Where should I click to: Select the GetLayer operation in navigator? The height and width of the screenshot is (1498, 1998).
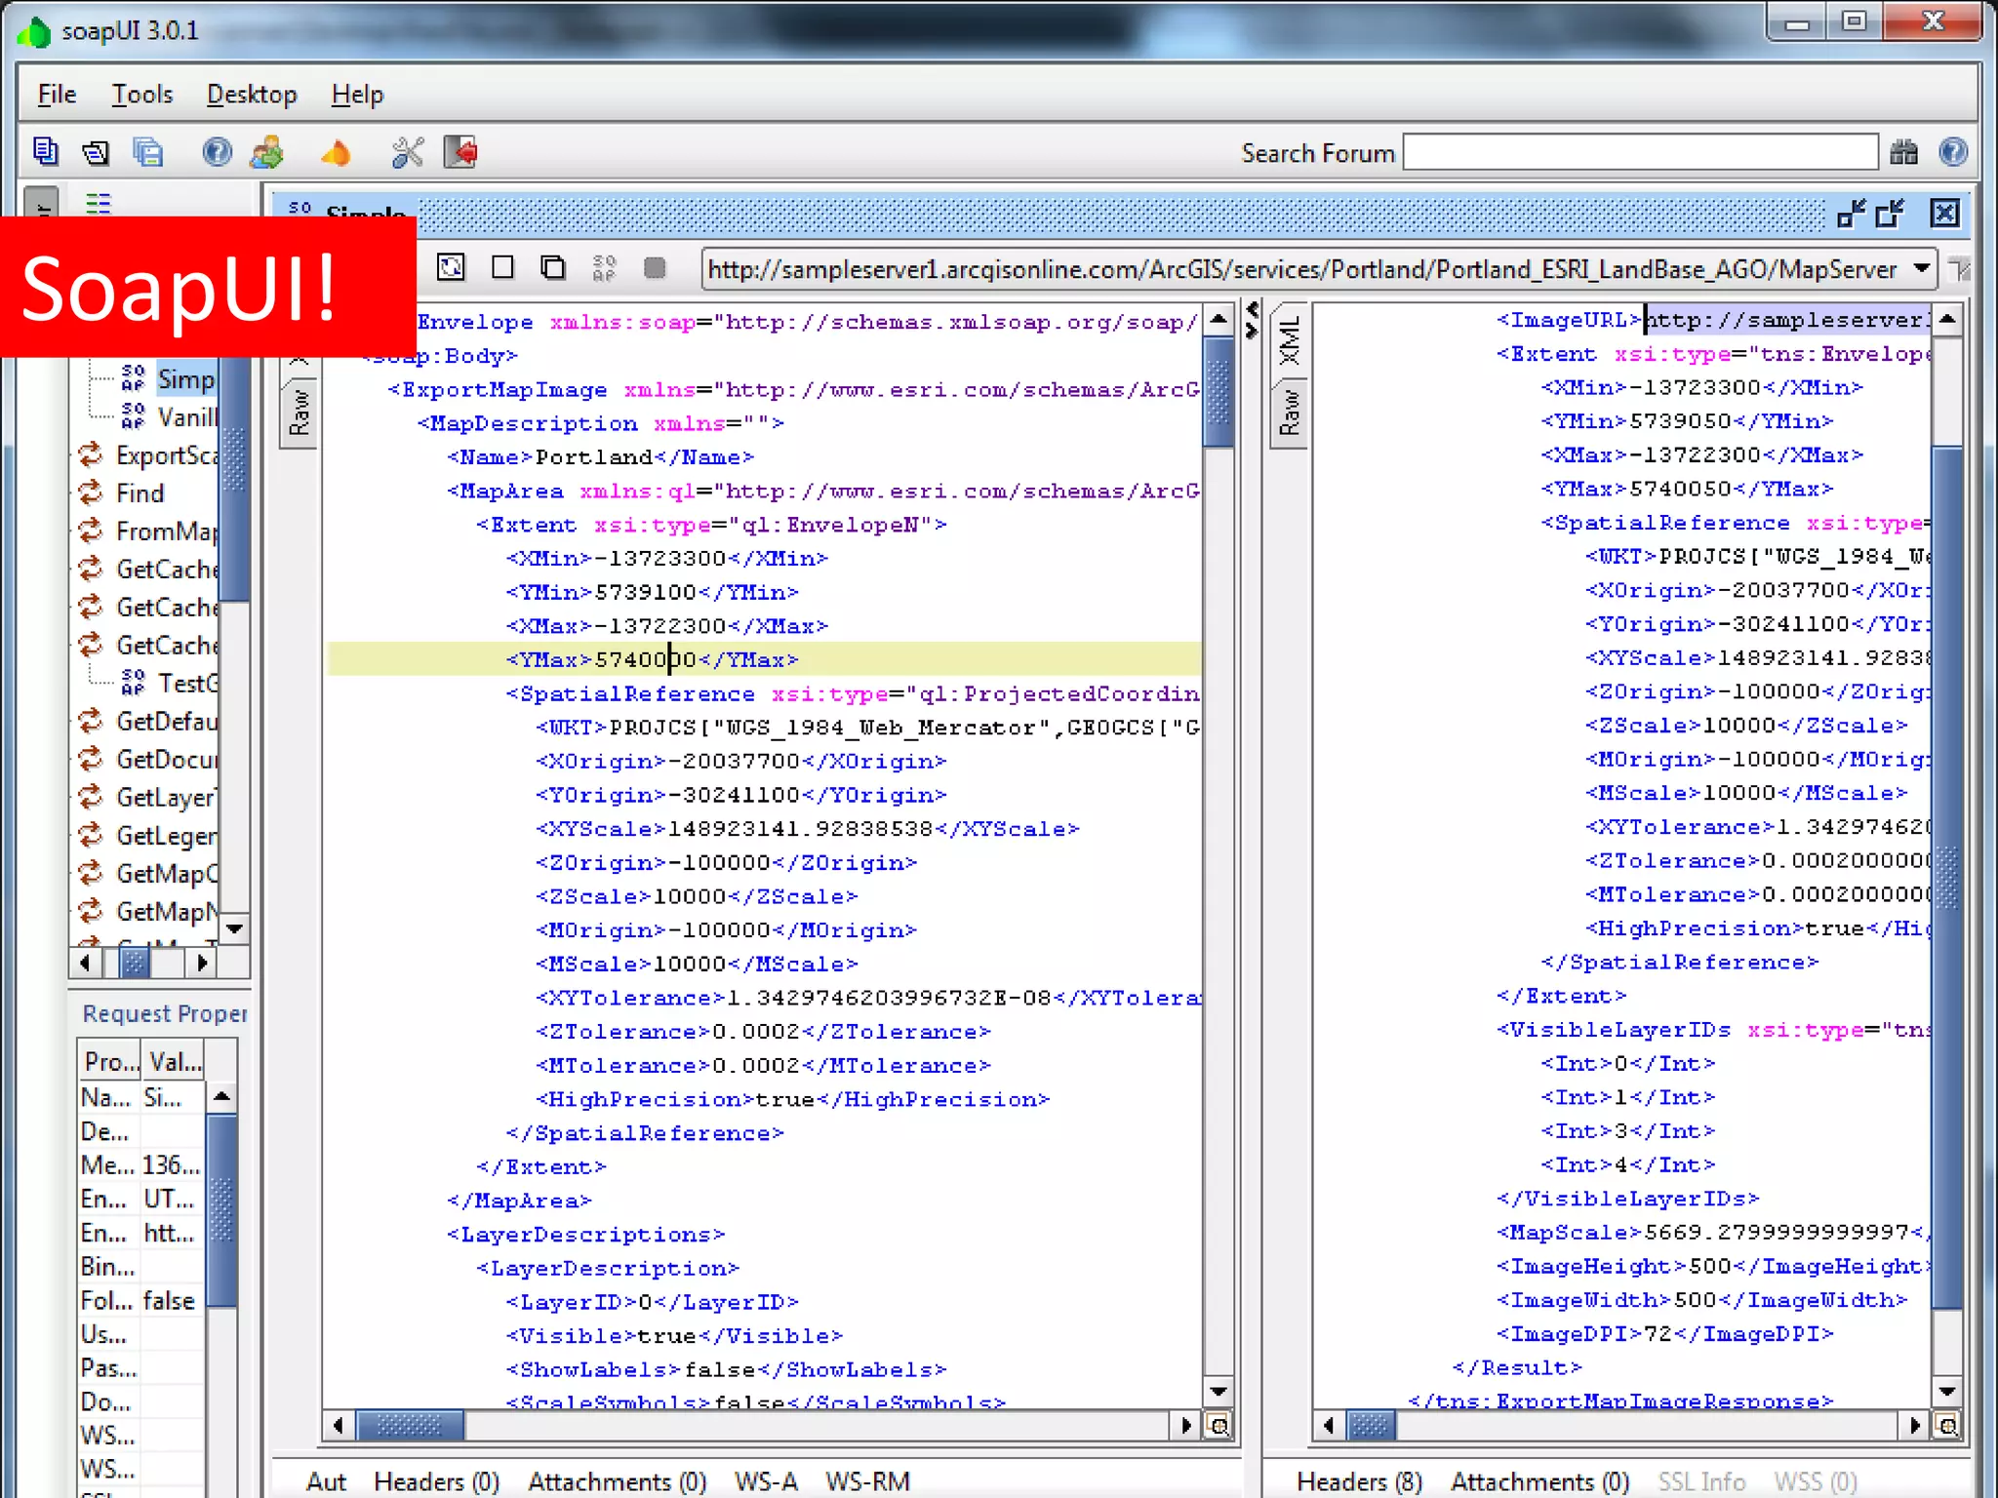click(x=148, y=798)
